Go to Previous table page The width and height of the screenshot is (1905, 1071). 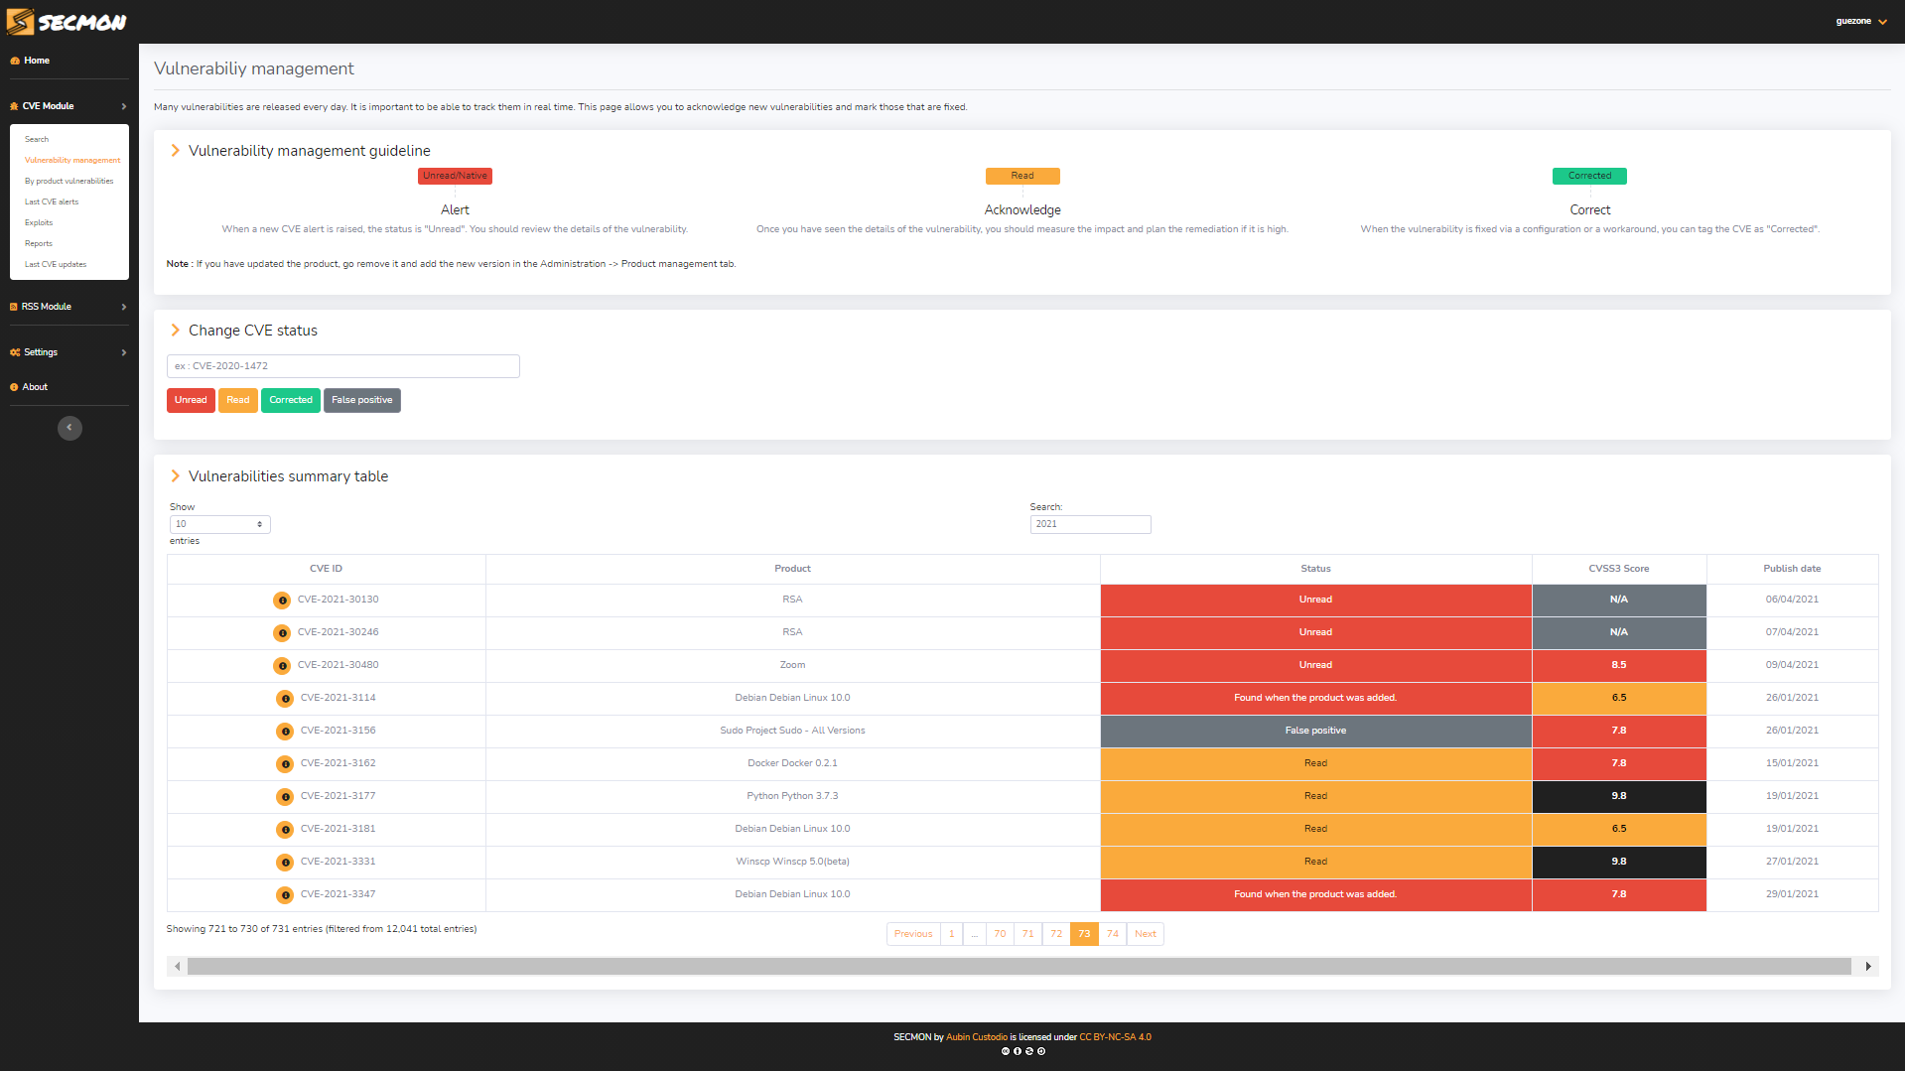click(913, 934)
